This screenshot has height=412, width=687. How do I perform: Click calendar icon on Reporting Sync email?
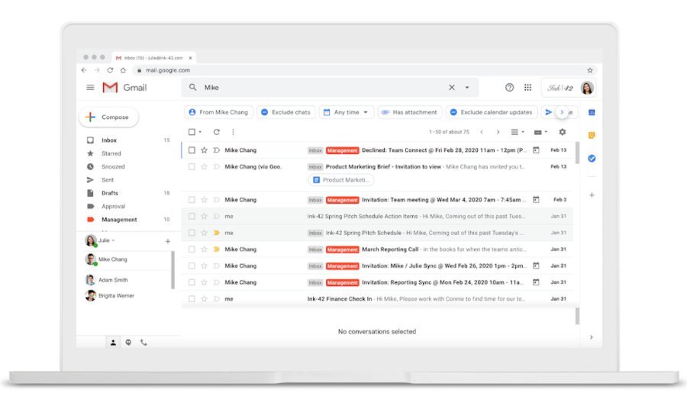pyautogui.click(x=536, y=282)
